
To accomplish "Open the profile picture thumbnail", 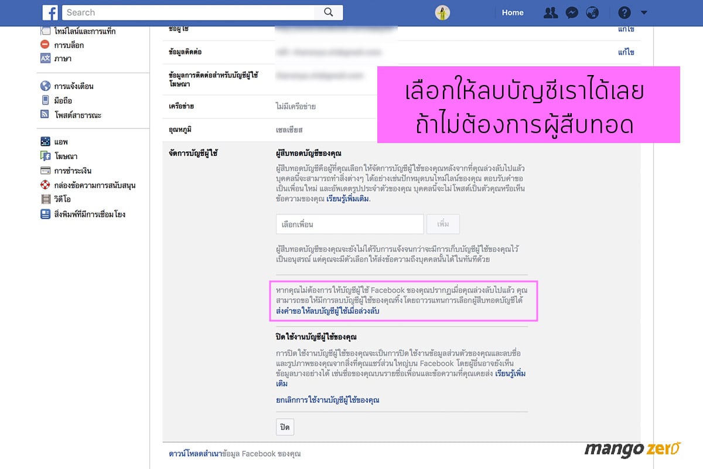I will pyautogui.click(x=442, y=13).
